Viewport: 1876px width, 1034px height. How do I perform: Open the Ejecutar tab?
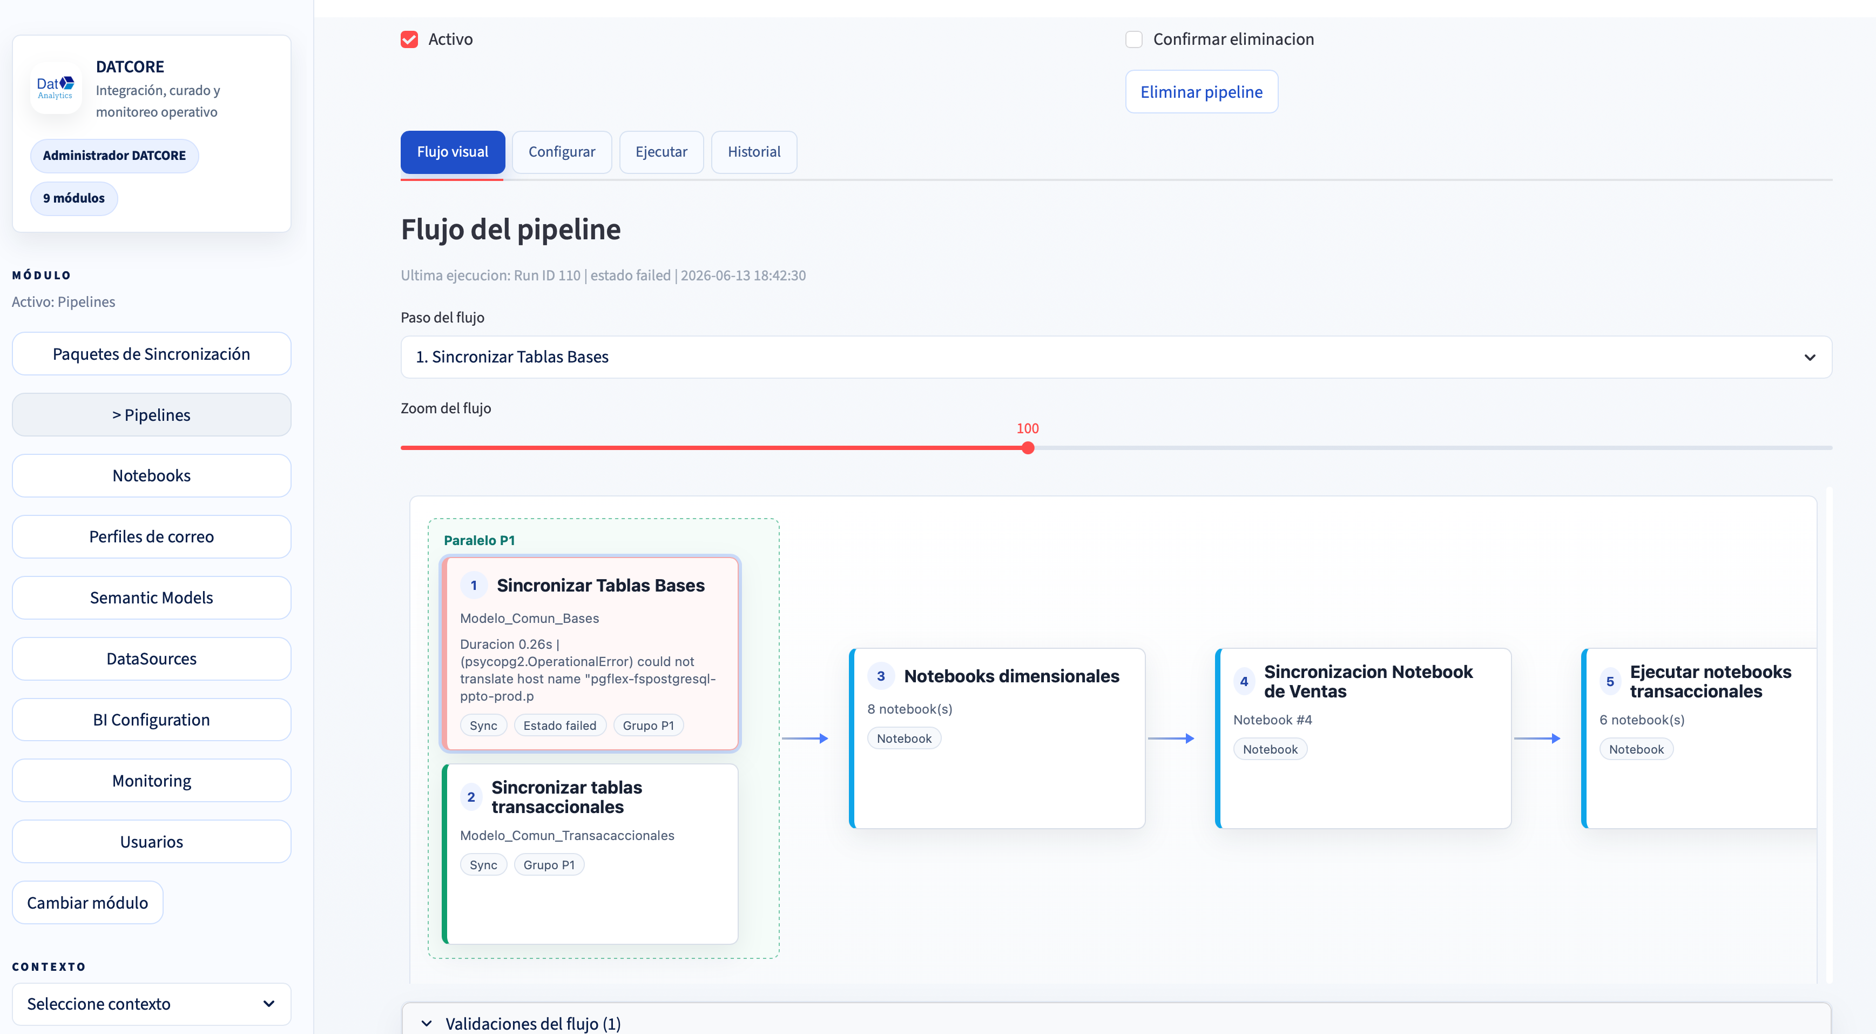(662, 152)
